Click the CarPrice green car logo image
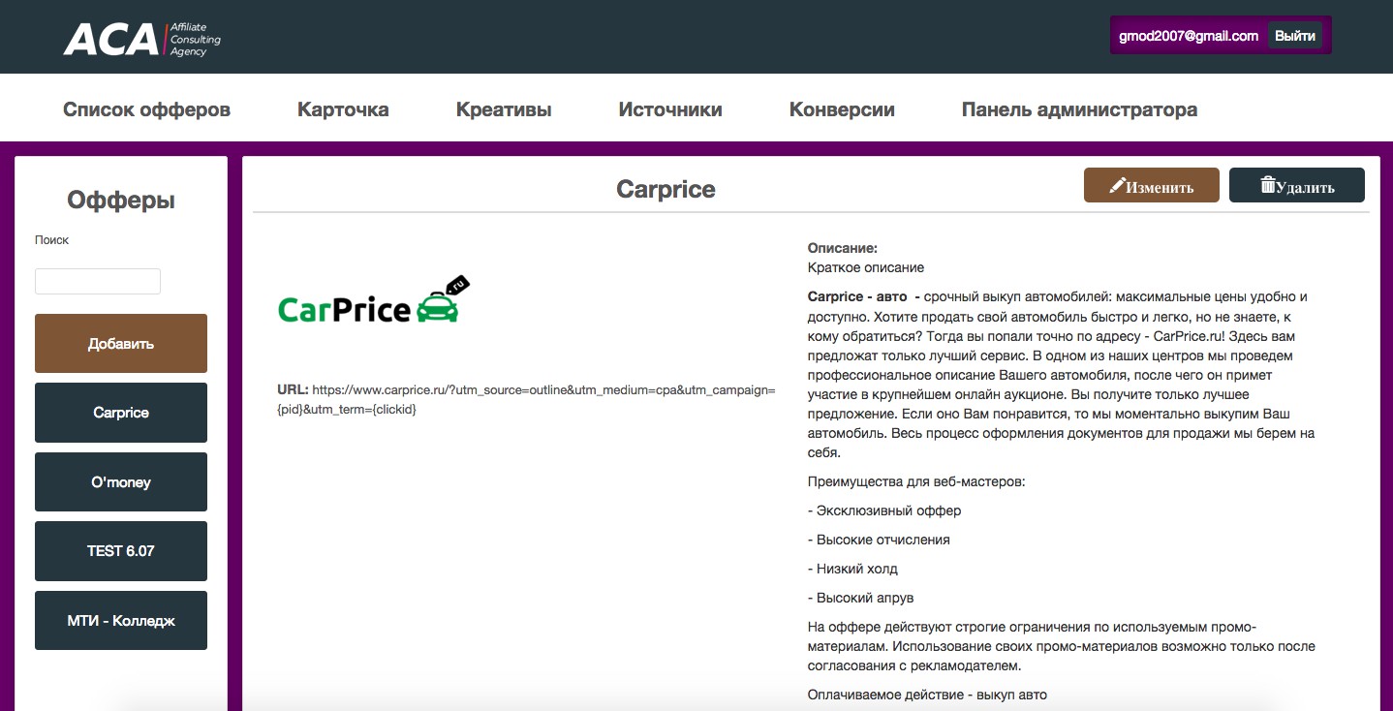 click(x=374, y=301)
